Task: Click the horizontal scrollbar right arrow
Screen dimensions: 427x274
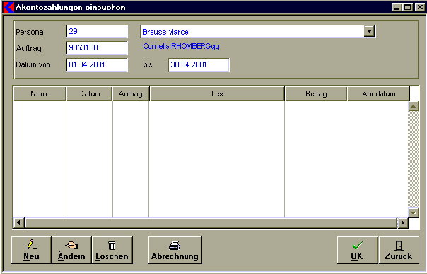Action: pos(403,223)
